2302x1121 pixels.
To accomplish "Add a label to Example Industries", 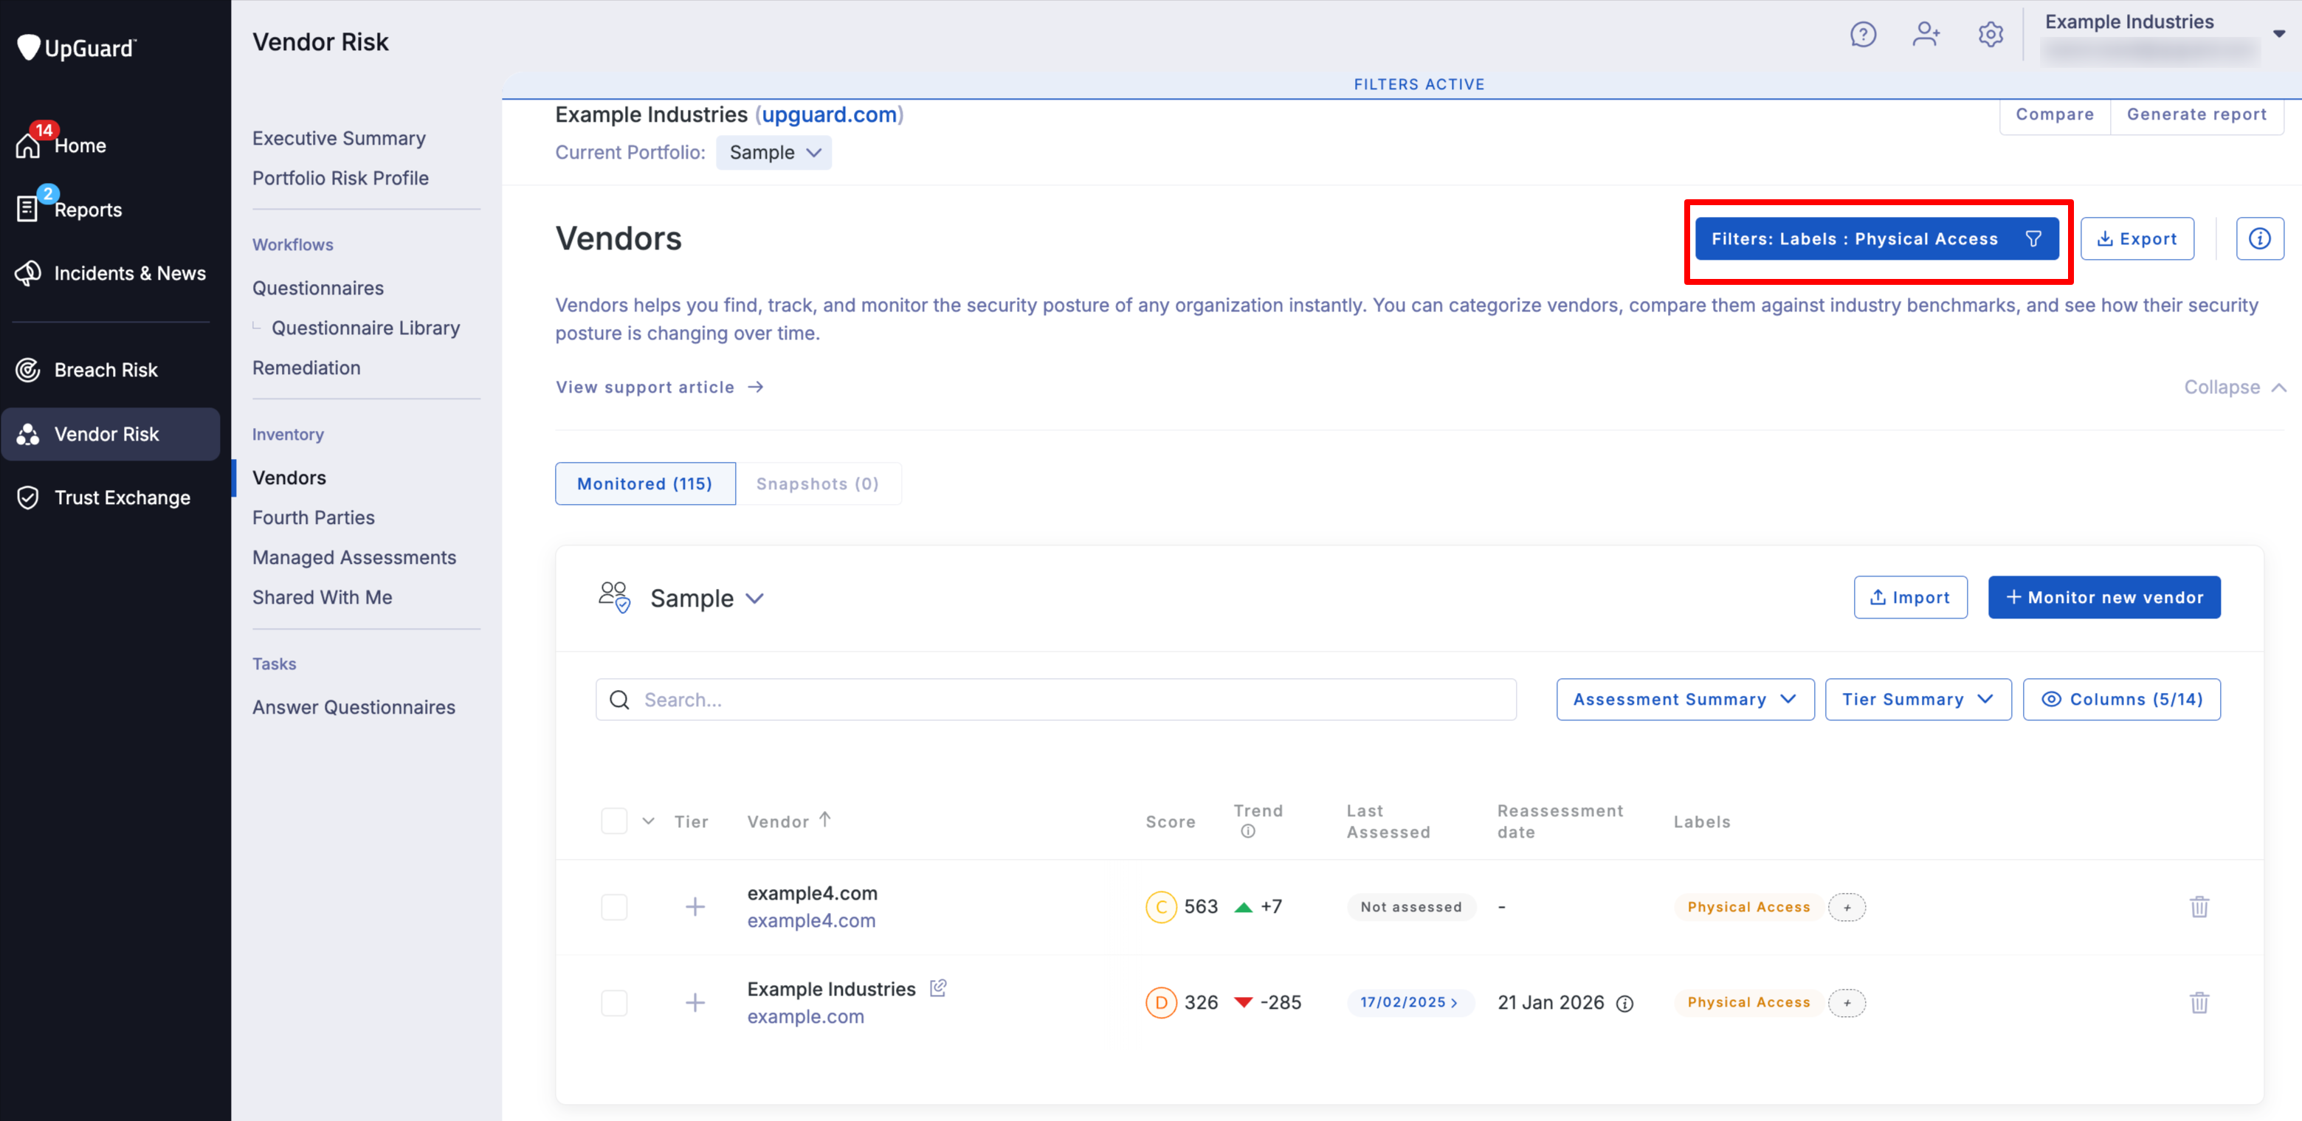I will click(x=1846, y=1002).
